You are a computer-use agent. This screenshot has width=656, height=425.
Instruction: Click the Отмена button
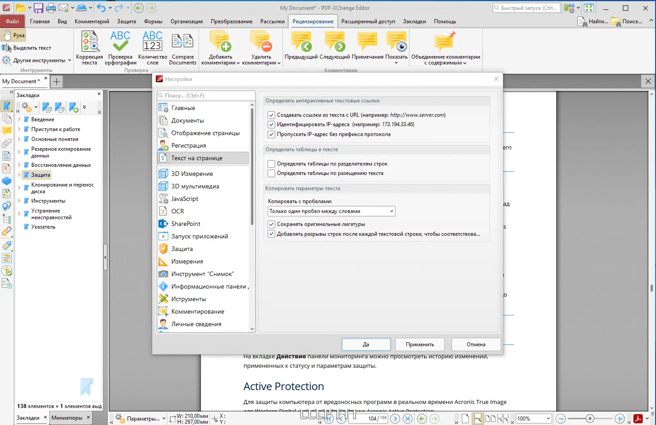click(x=476, y=344)
